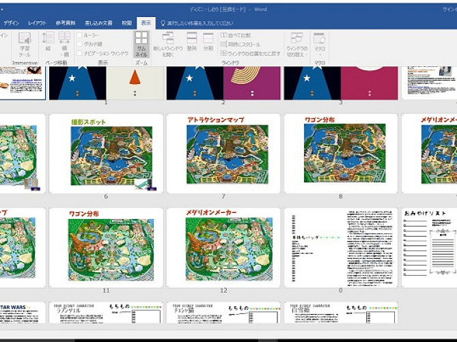The image size is (457, 342).
Task: Open the チェシャ猫 character page thumbnail
Action: (223, 313)
